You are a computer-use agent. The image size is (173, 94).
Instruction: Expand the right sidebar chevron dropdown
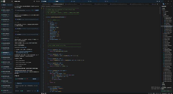coord(170,4)
